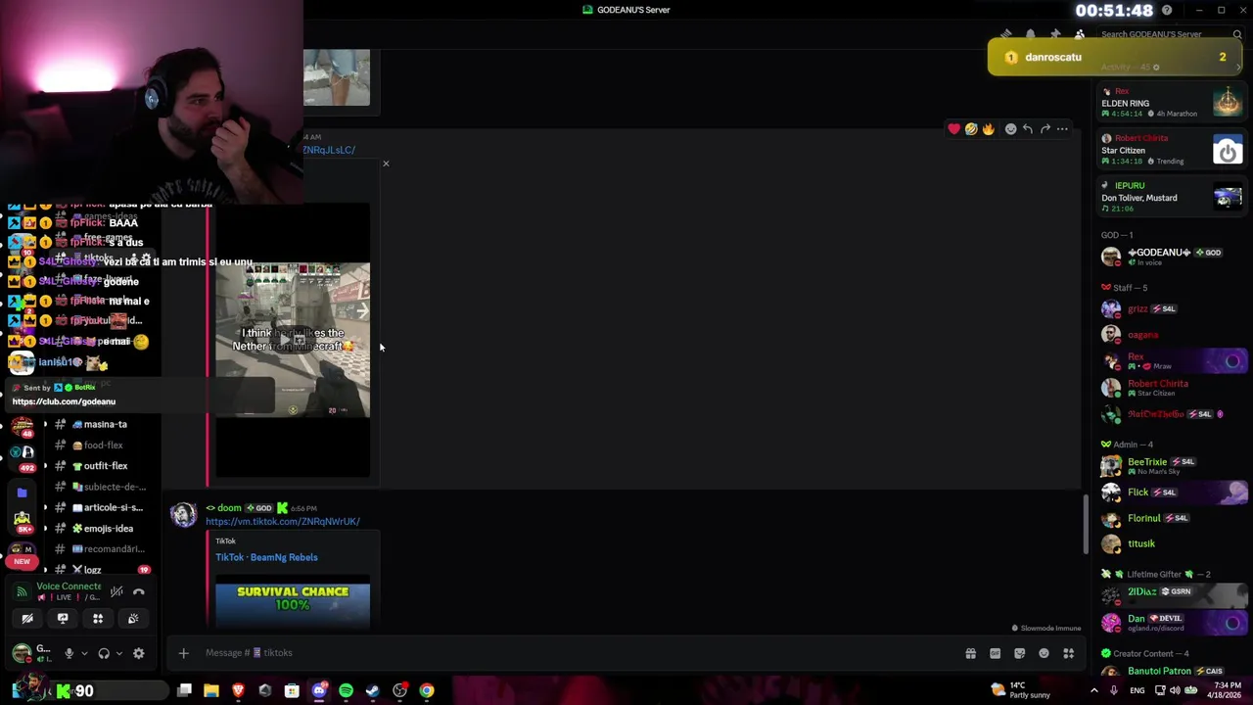Screen dimensions: 1253x705
Task: Open Threads icon in channel header
Action: (x=1006, y=34)
